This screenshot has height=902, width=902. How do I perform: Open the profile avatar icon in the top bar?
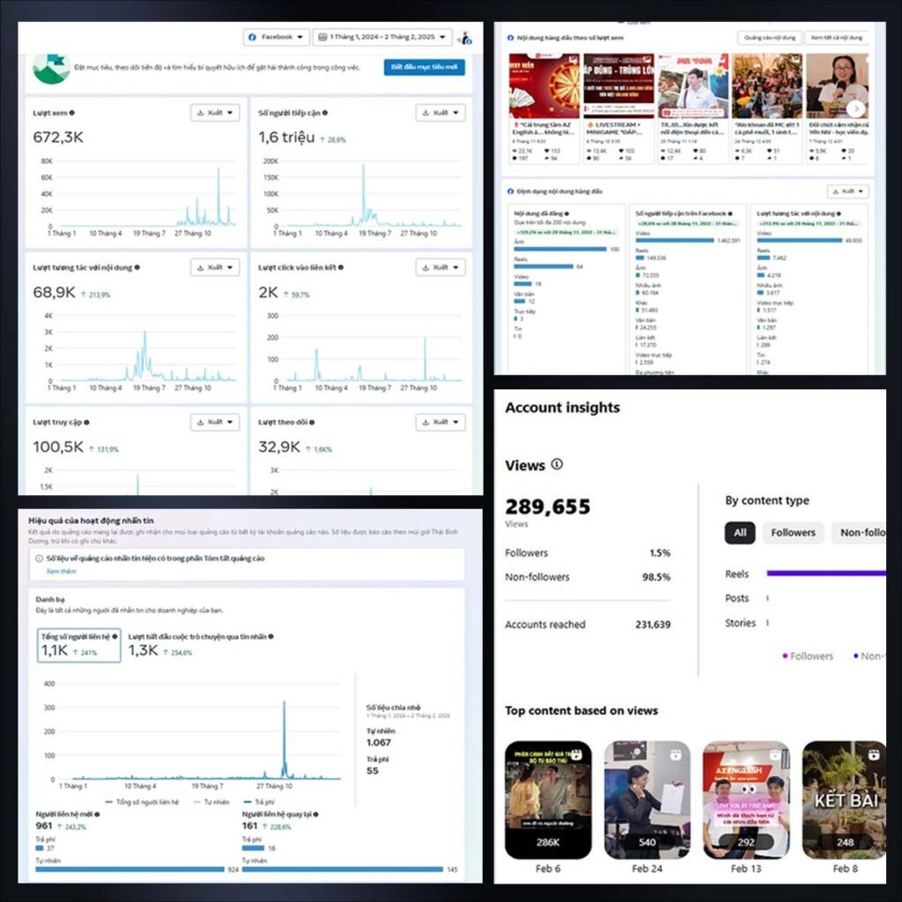pos(466,38)
